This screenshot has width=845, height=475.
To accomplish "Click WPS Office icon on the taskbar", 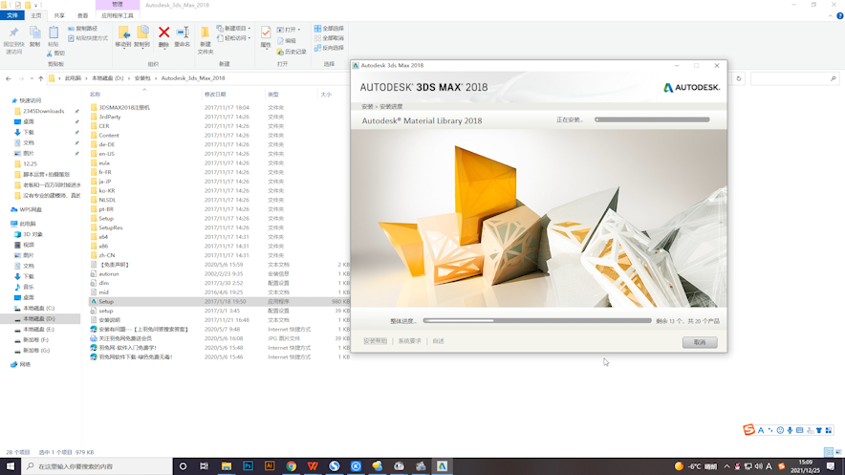I will pyautogui.click(x=313, y=465).
